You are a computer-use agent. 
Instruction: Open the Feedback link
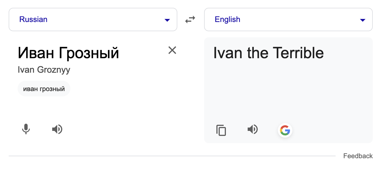tap(358, 156)
